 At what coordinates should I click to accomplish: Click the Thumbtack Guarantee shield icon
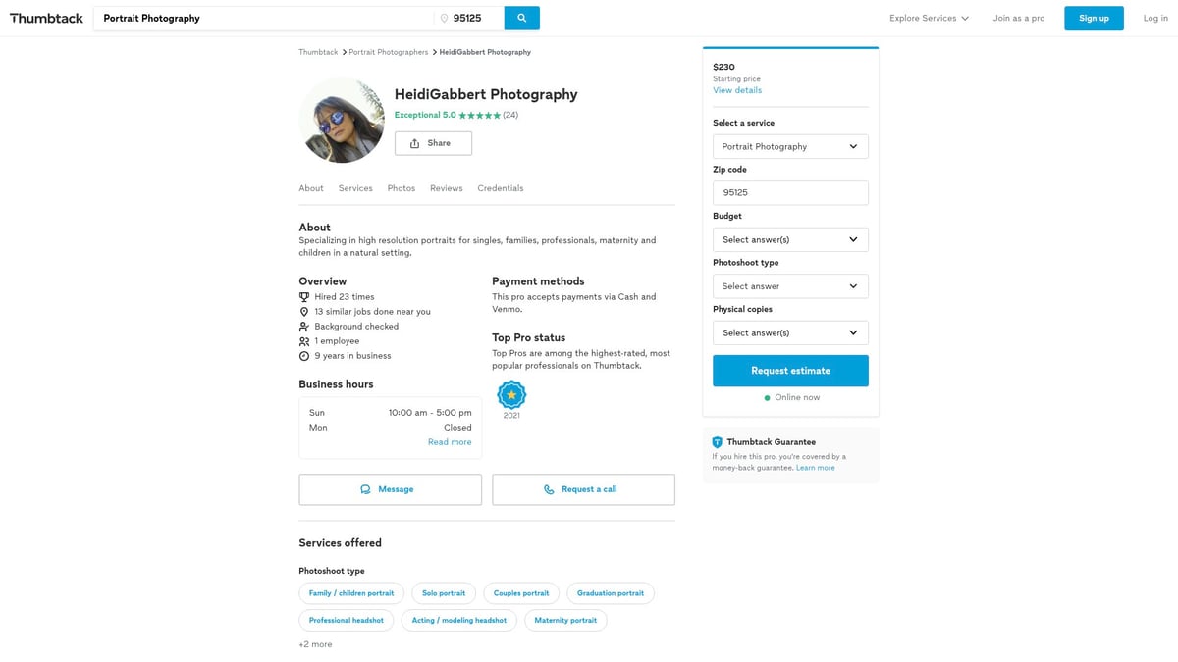point(717,442)
